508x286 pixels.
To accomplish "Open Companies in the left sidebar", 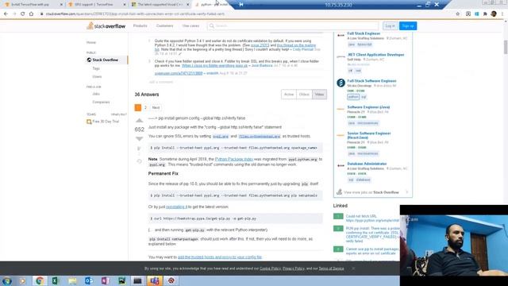I will pos(101,102).
